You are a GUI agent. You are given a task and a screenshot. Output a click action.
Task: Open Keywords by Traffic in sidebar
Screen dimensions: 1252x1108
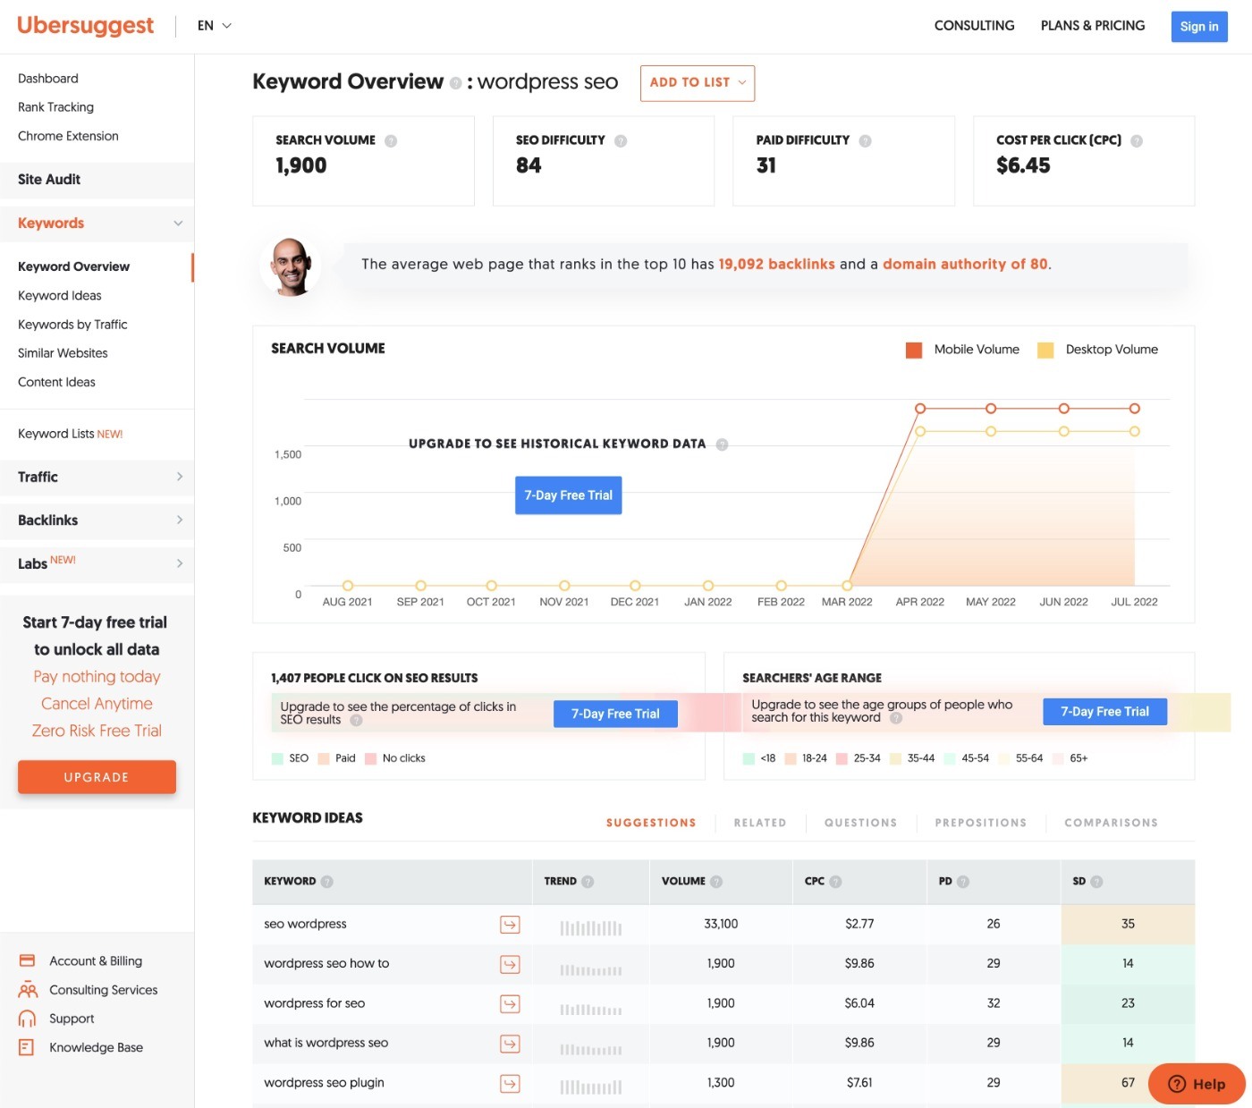pos(72,325)
